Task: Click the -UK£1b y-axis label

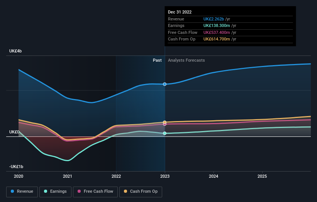Action: click(x=16, y=167)
